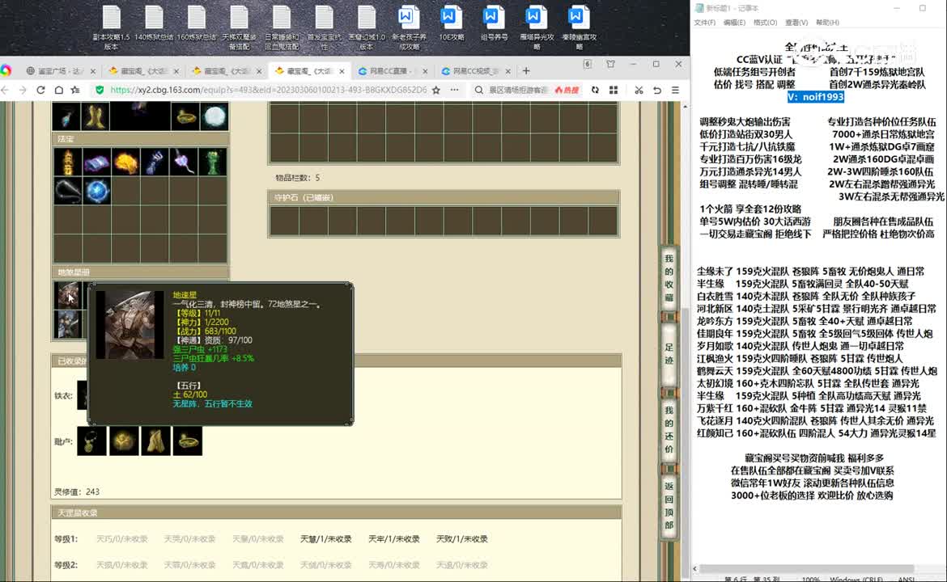The height and width of the screenshot is (582, 947).
Task: Open the browser favorites list icon
Action: point(75,90)
